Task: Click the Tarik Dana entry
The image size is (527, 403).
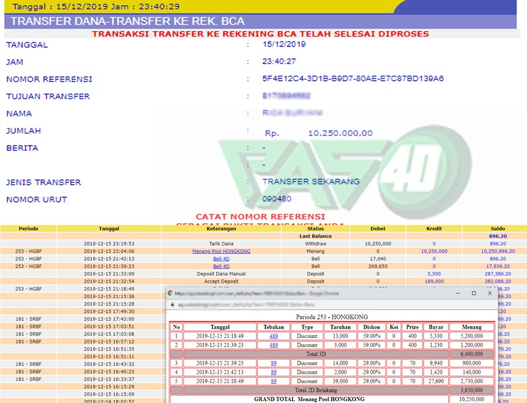Action: [x=221, y=244]
